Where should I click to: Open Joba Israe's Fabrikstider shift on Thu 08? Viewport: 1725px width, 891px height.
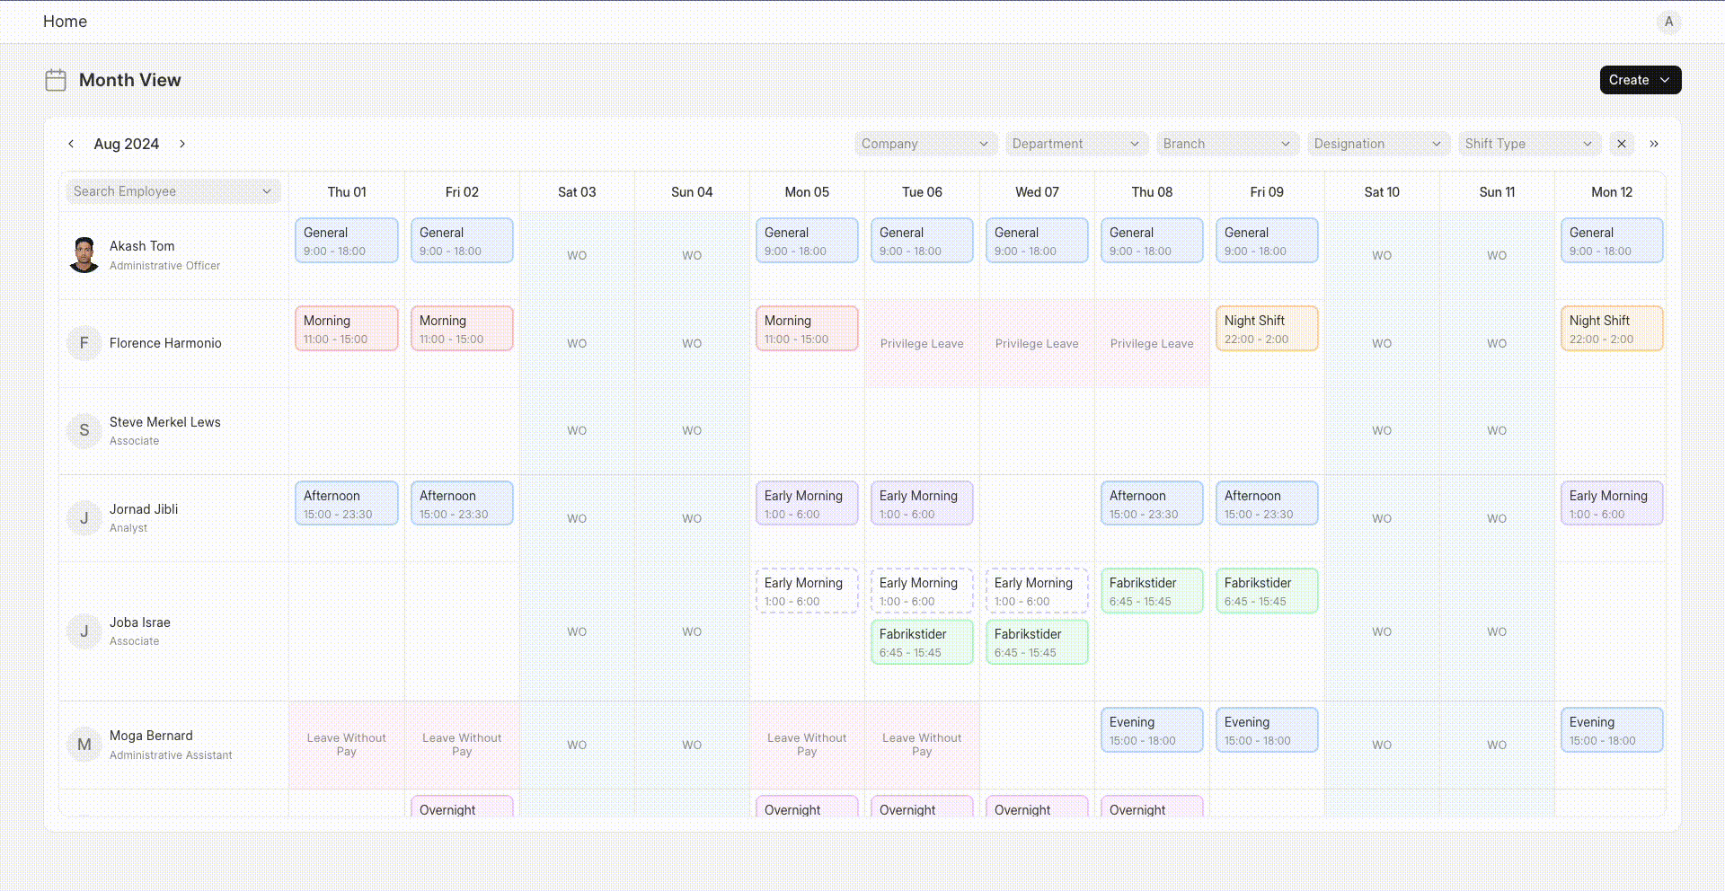tap(1151, 591)
